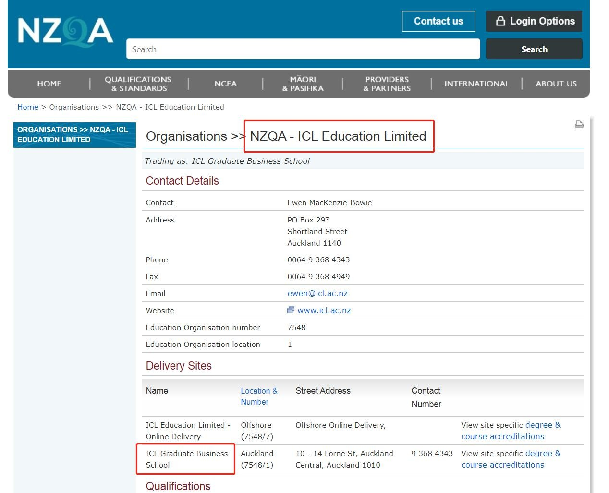Open Login Options
Viewport: 609px width, 493px height.
coord(534,21)
